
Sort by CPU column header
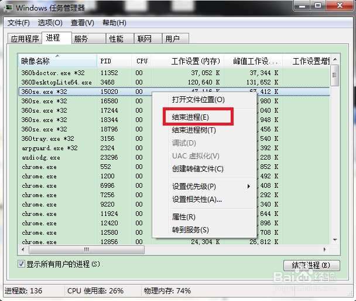click(141, 61)
